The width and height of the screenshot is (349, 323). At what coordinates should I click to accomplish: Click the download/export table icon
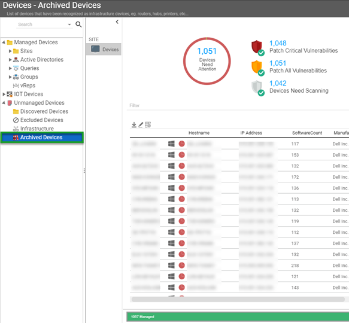pyautogui.click(x=134, y=124)
